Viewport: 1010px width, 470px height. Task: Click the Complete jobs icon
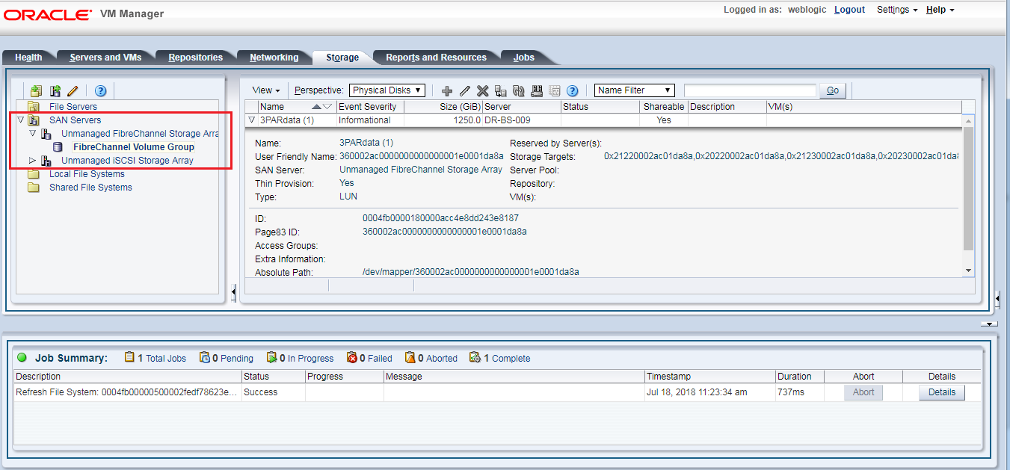(475, 358)
